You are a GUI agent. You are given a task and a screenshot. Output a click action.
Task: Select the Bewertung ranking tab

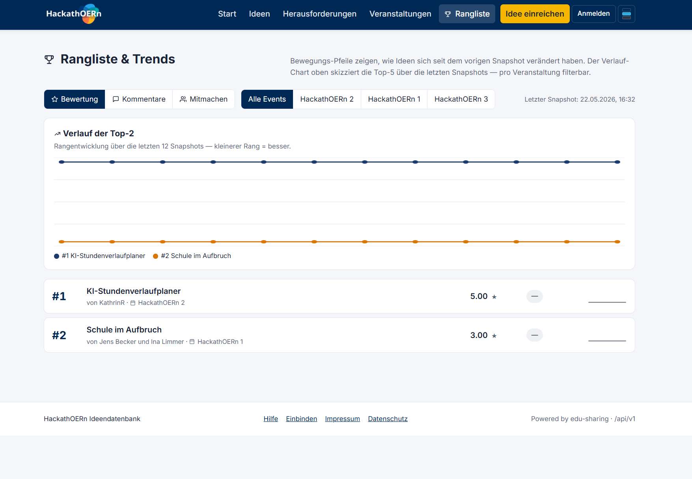(75, 99)
